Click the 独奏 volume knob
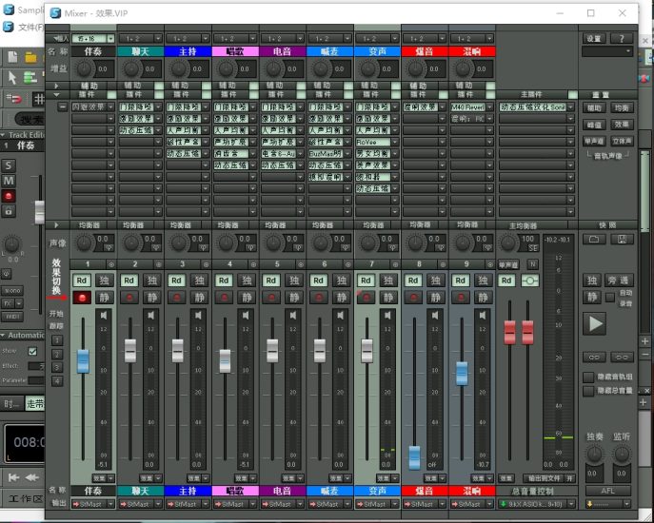This screenshot has height=523, width=654. (x=594, y=455)
